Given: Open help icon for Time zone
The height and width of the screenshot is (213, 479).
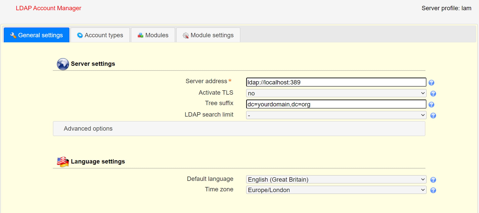Looking at the screenshot, I should 433,190.
